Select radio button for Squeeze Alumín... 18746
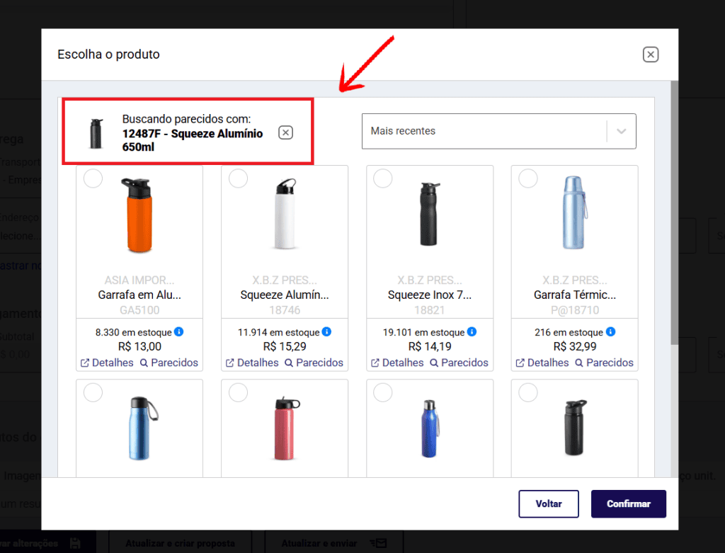 pos(238,178)
